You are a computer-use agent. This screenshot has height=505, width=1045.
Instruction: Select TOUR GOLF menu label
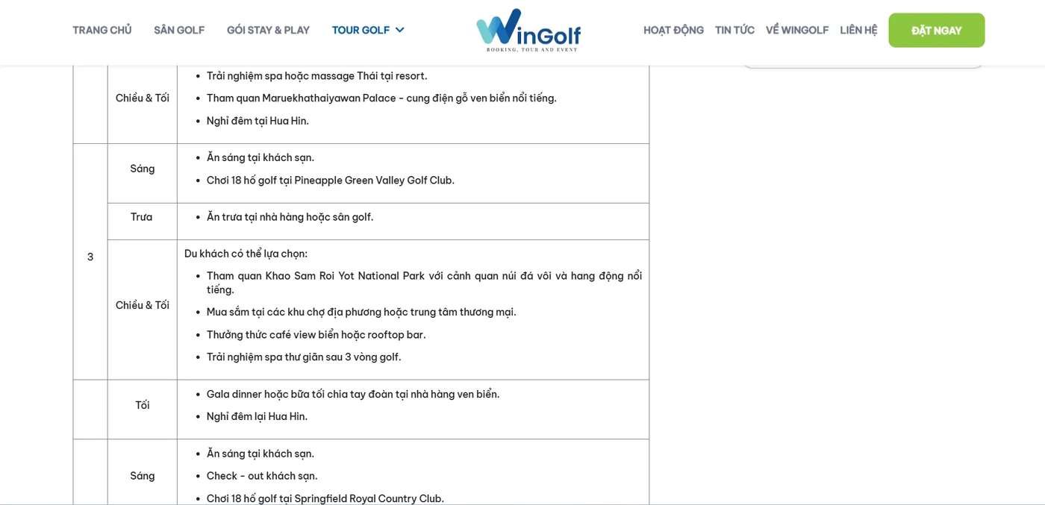point(361,30)
